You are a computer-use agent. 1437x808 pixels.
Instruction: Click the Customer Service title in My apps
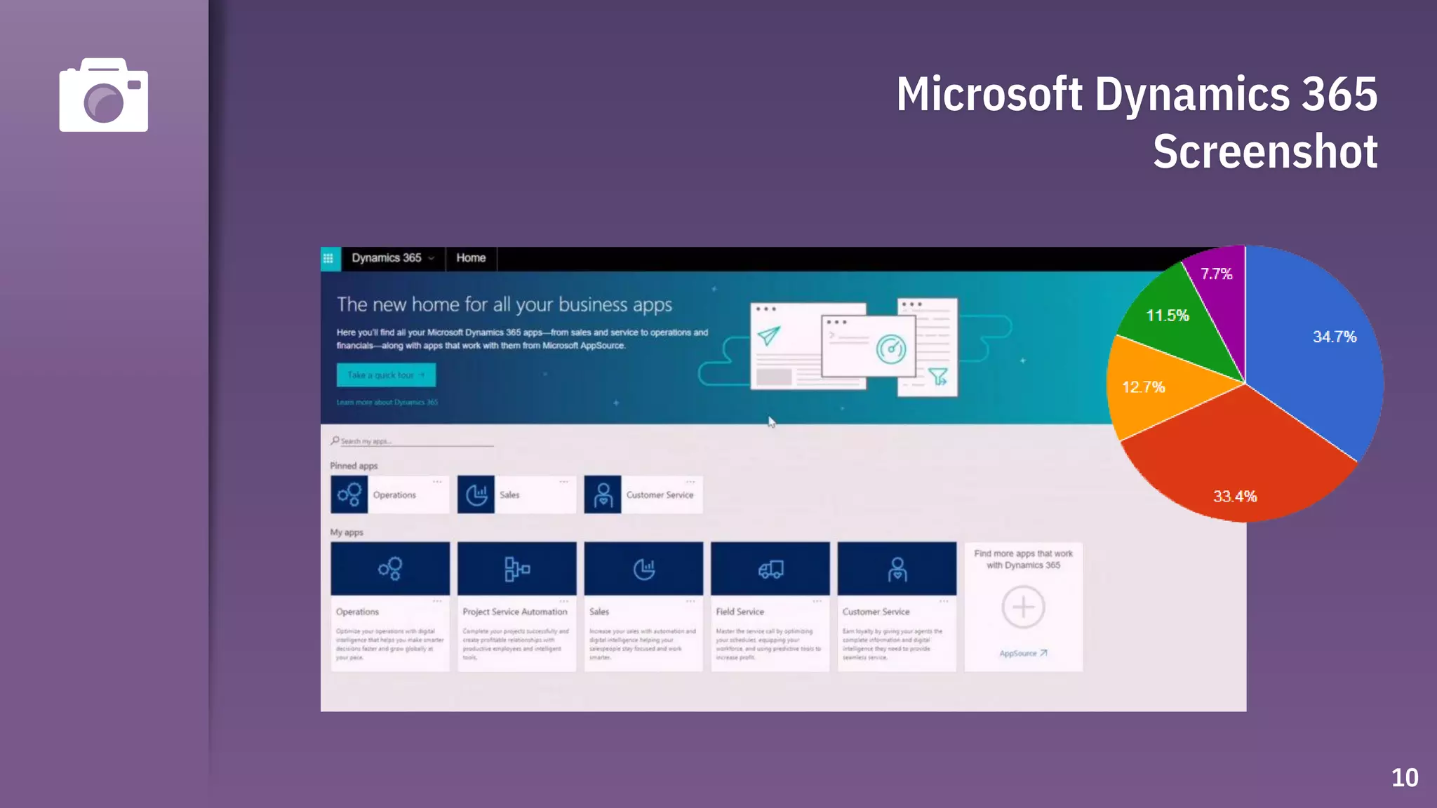pos(876,612)
